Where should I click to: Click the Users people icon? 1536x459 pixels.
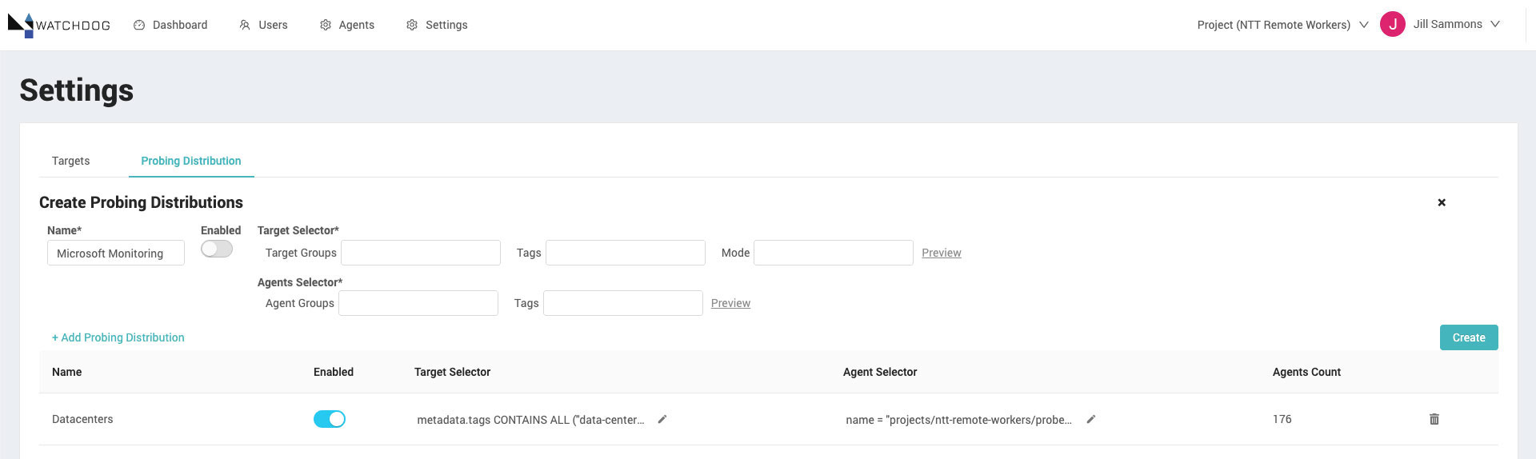(245, 25)
